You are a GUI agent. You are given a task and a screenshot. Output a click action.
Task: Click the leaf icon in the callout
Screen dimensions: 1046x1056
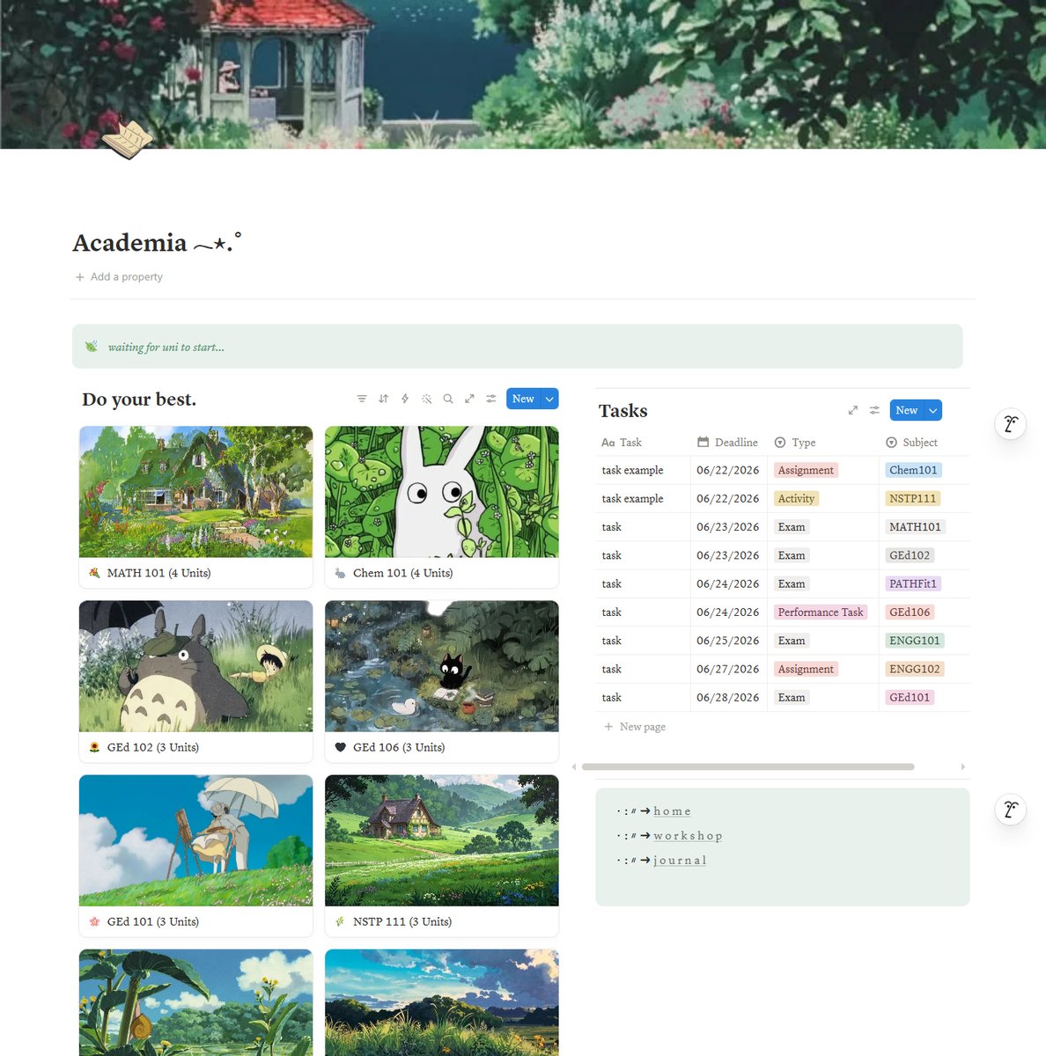tap(92, 347)
